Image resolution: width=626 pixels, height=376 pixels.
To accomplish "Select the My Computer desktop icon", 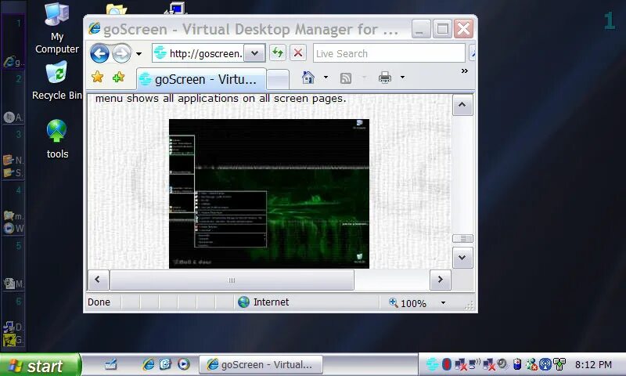I will (56, 28).
